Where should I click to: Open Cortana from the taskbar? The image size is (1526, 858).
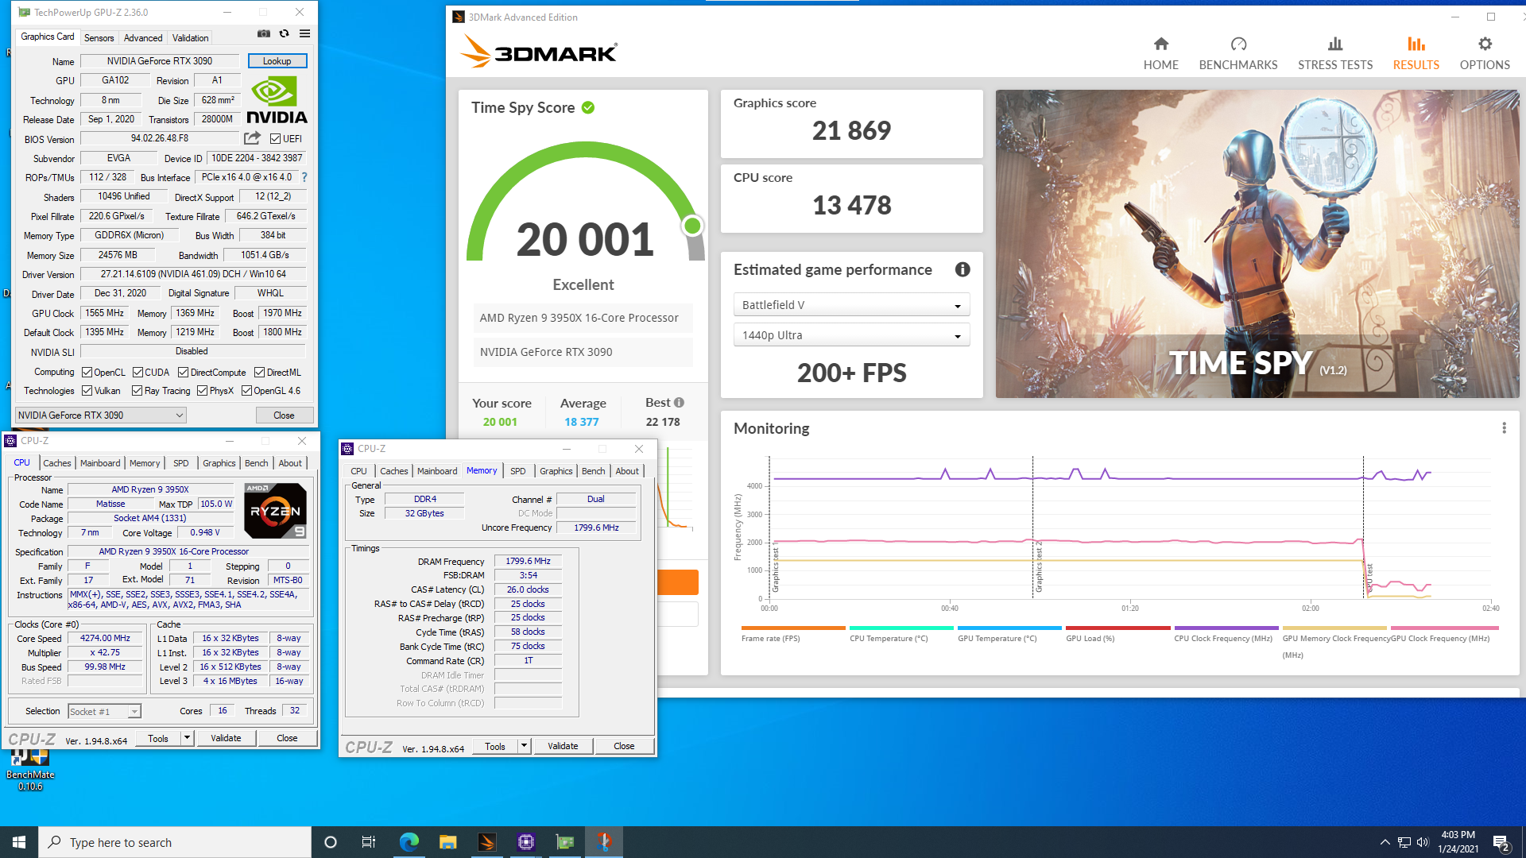(x=331, y=842)
